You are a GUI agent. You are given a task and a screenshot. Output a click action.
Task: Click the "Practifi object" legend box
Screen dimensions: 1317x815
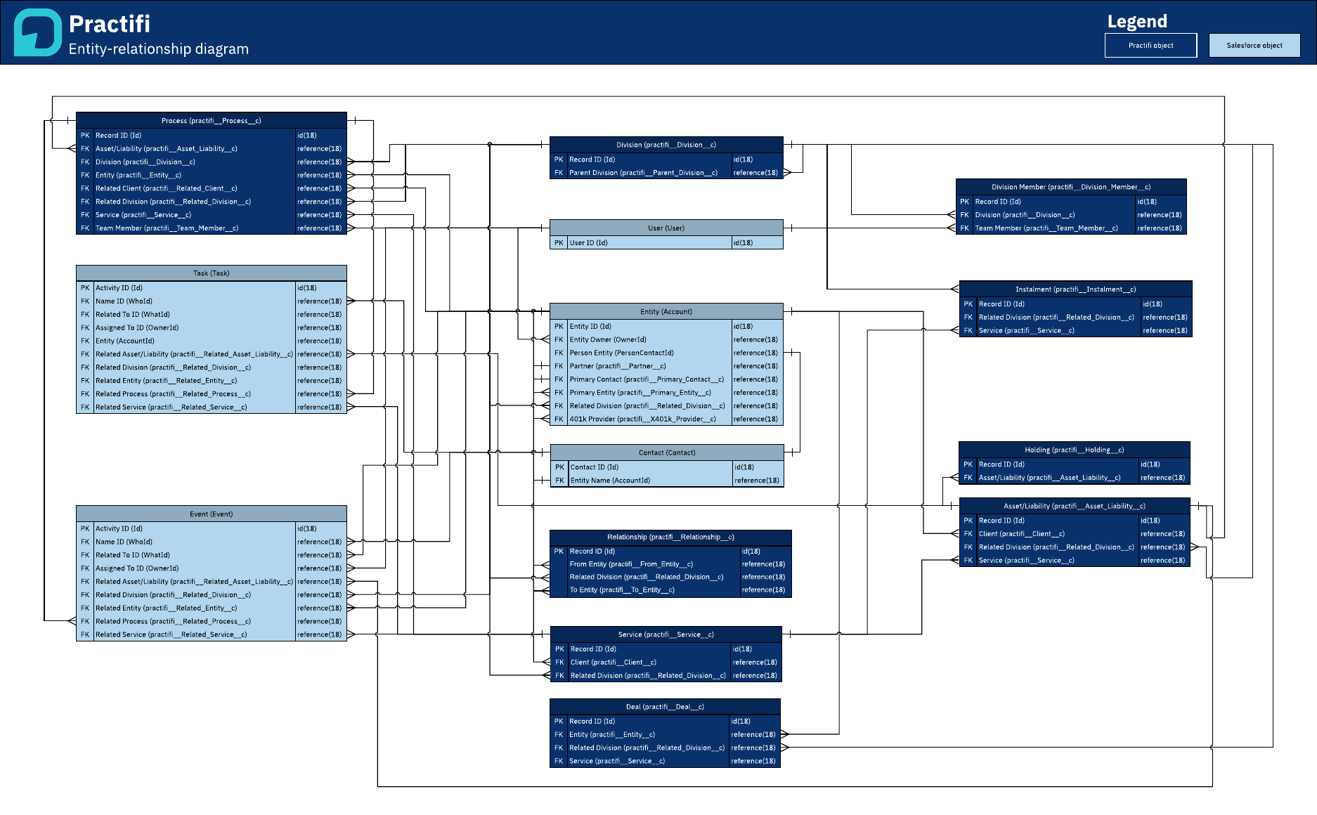pos(1150,46)
